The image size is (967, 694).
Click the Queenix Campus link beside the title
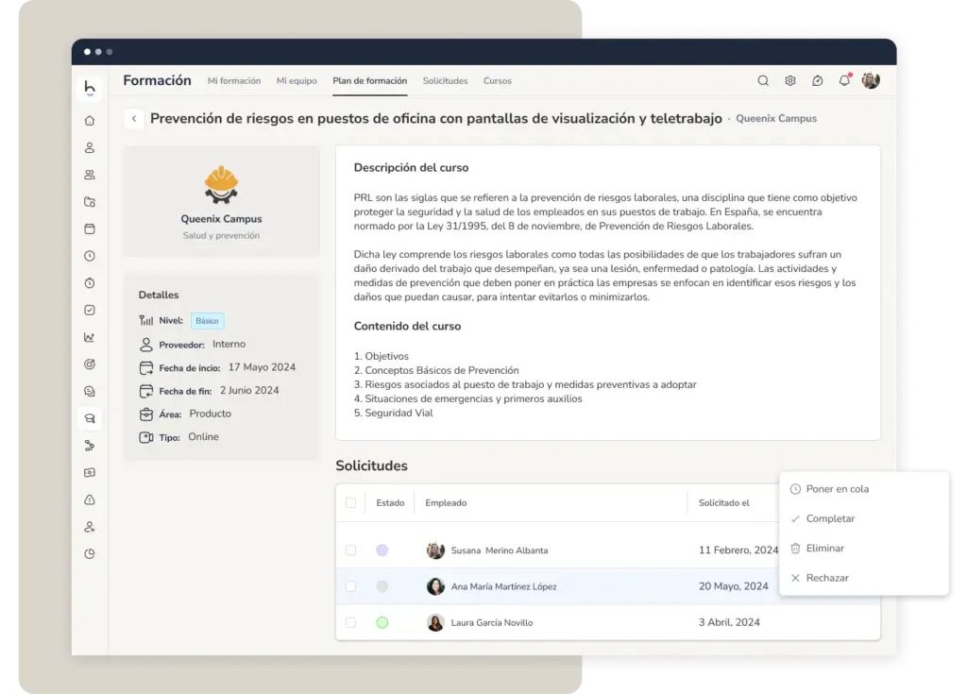click(x=776, y=118)
